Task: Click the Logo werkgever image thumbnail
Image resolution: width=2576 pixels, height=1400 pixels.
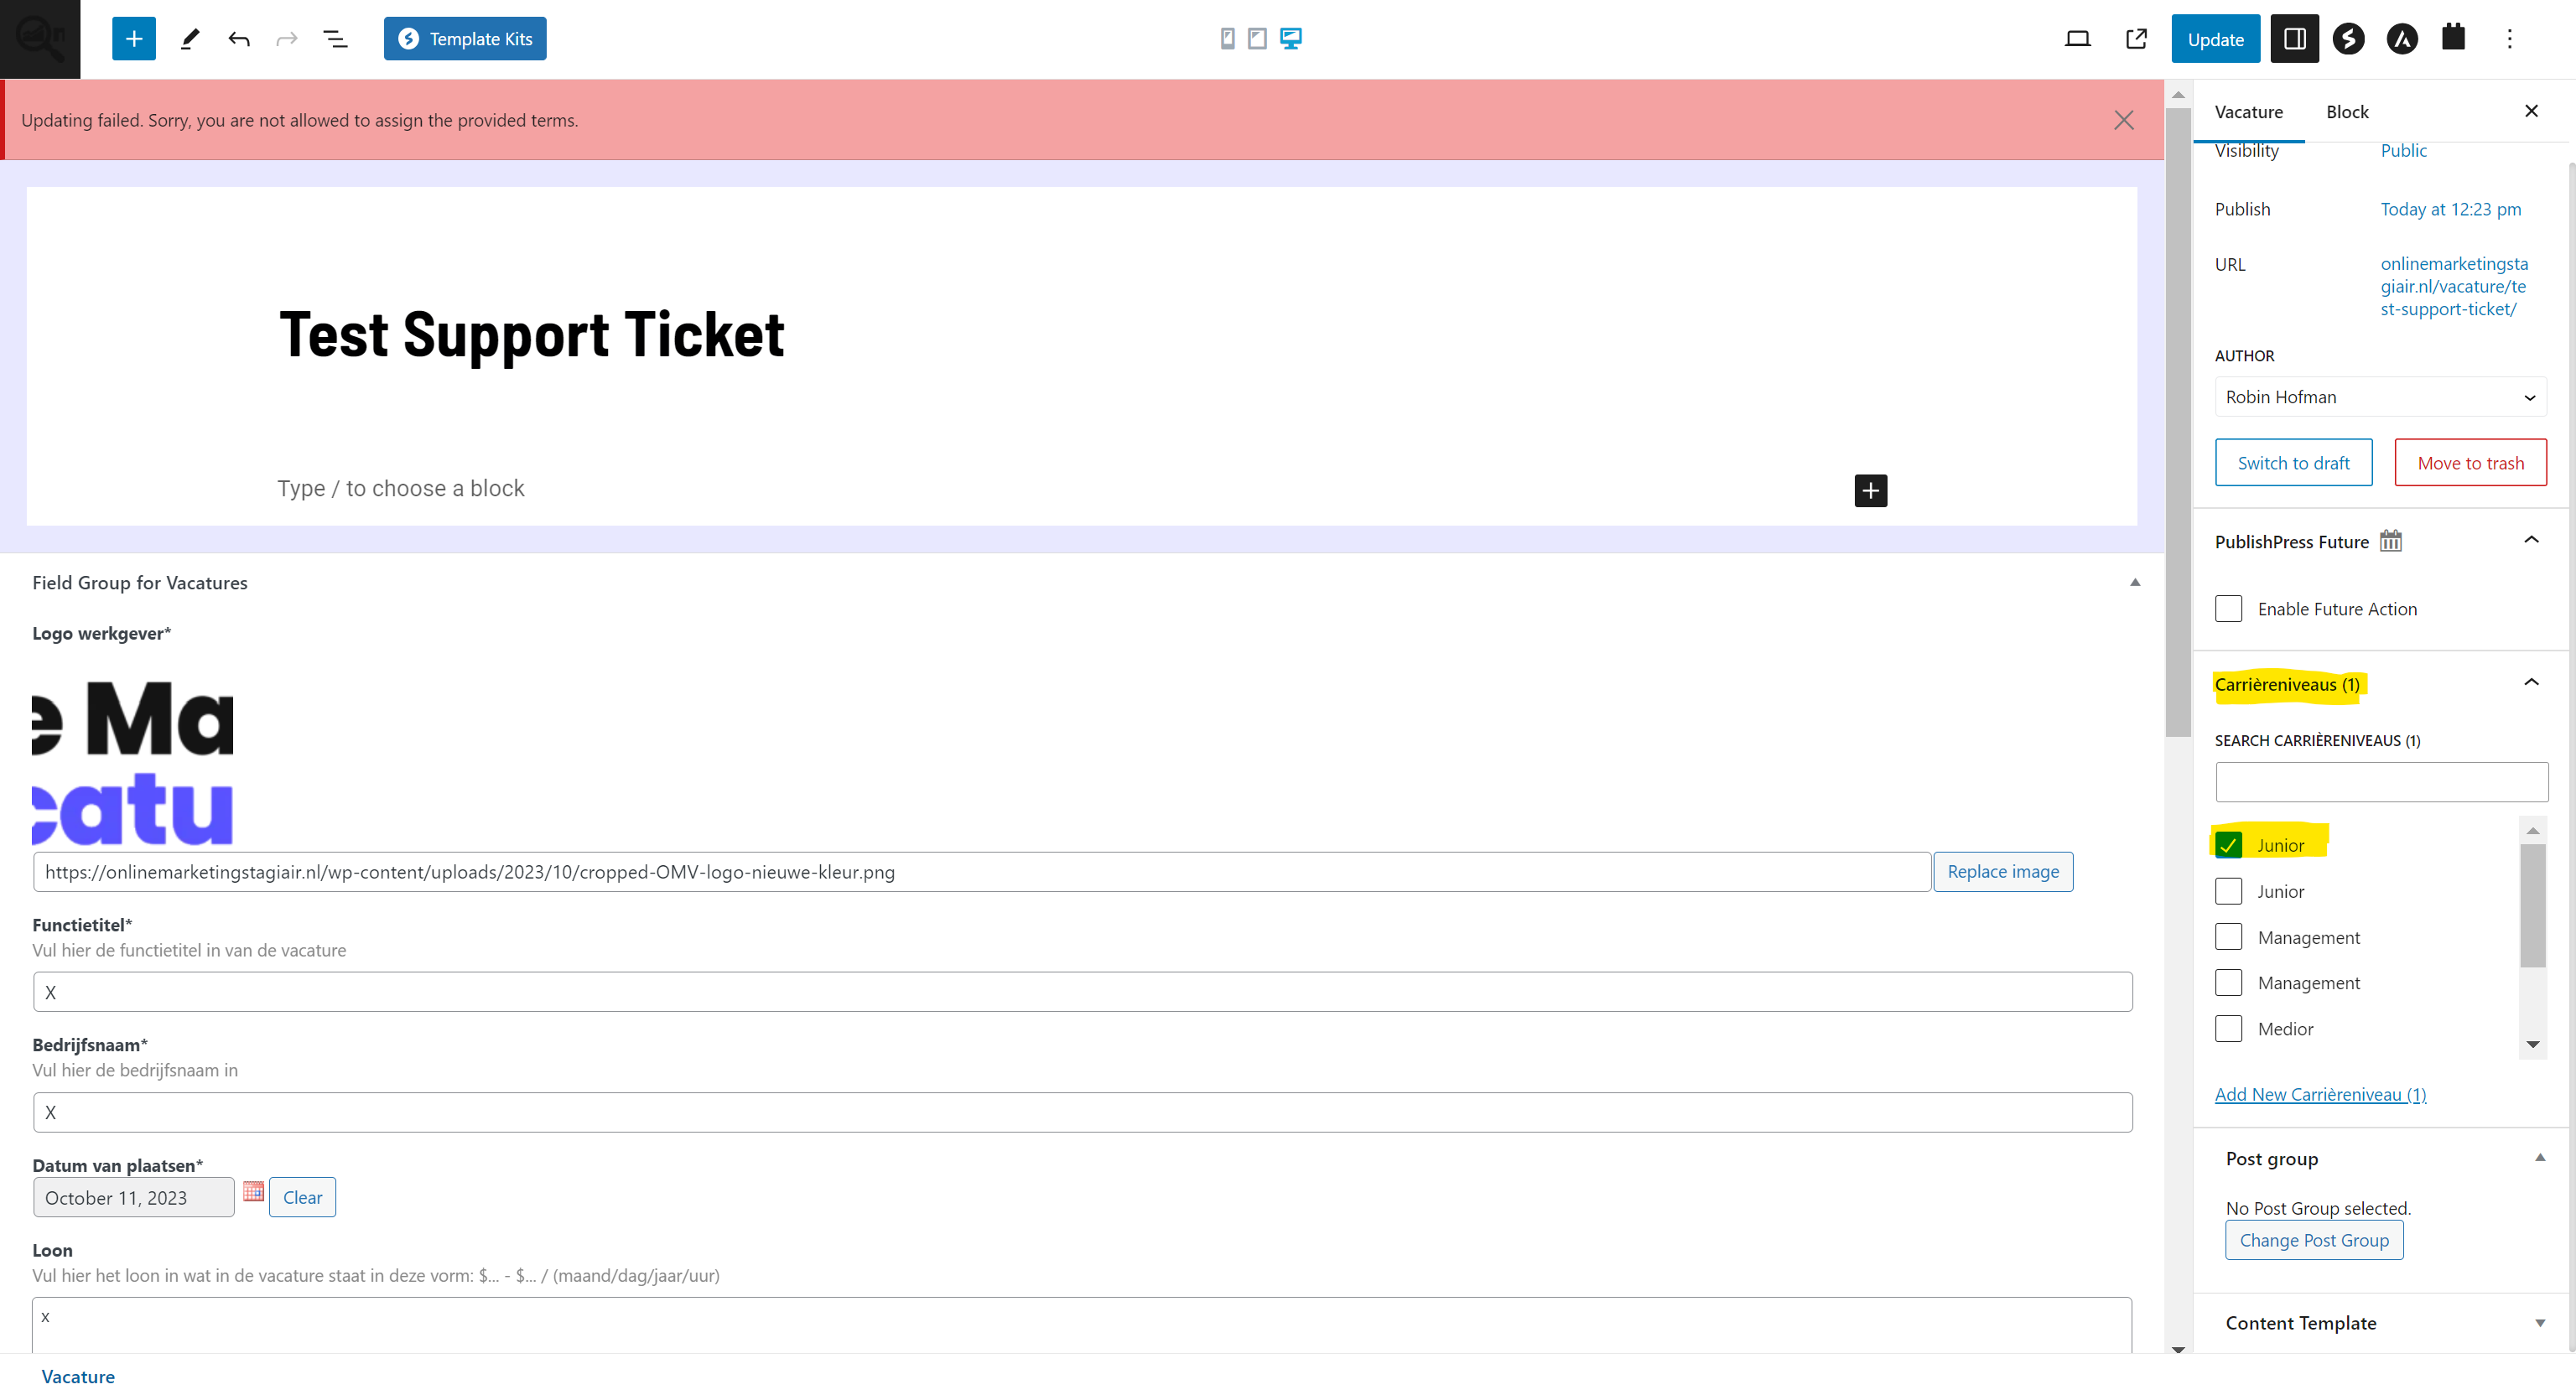Action: [x=133, y=762]
